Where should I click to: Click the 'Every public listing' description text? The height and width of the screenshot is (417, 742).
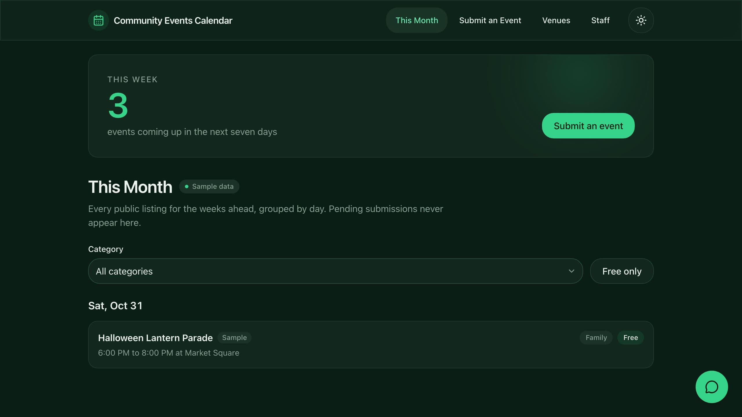point(265,216)
